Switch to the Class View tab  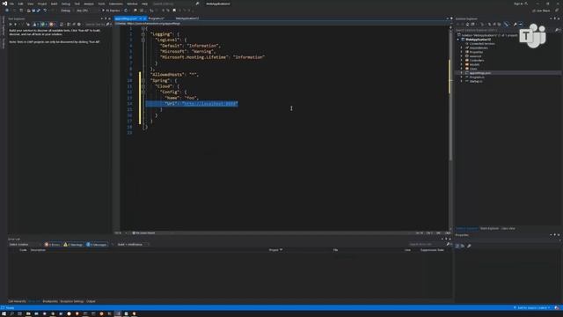508,229
